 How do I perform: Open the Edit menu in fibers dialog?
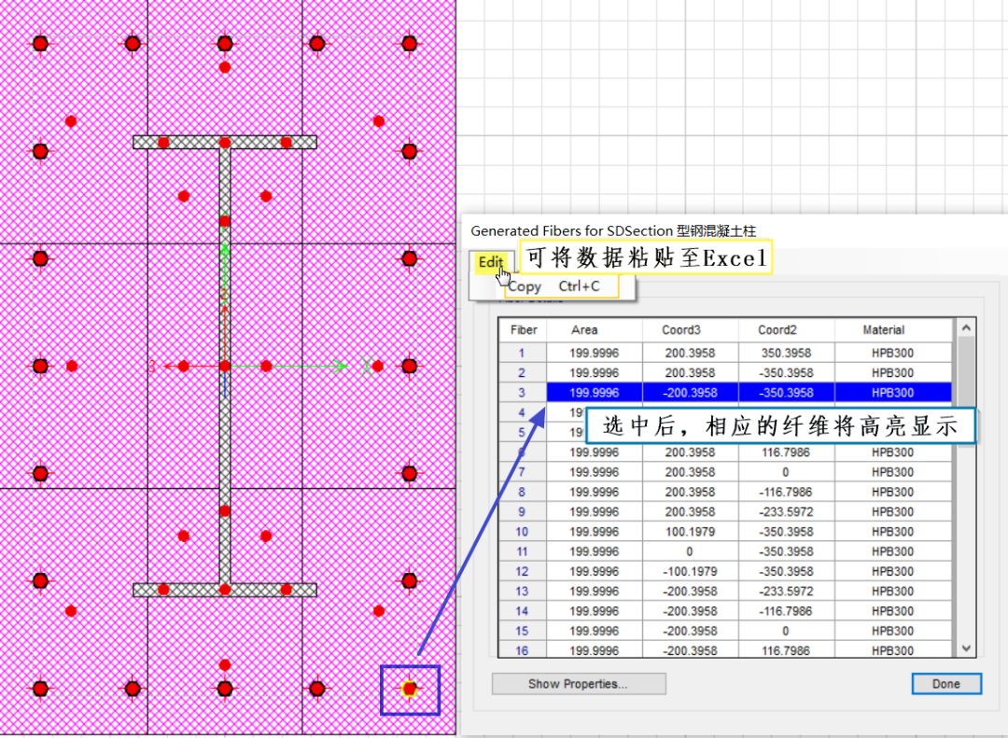point(490,263)
